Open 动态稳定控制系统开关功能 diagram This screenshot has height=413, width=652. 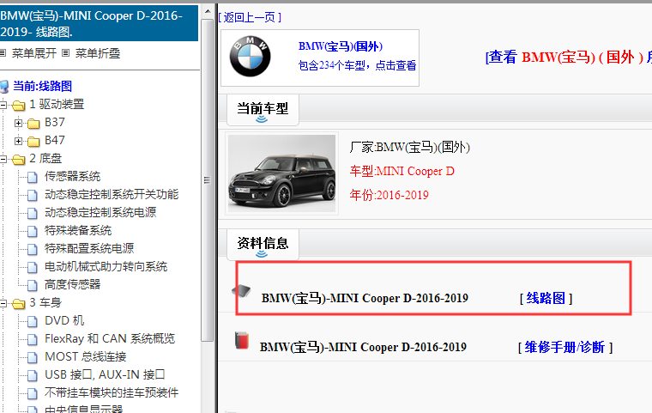click(112, 194)
